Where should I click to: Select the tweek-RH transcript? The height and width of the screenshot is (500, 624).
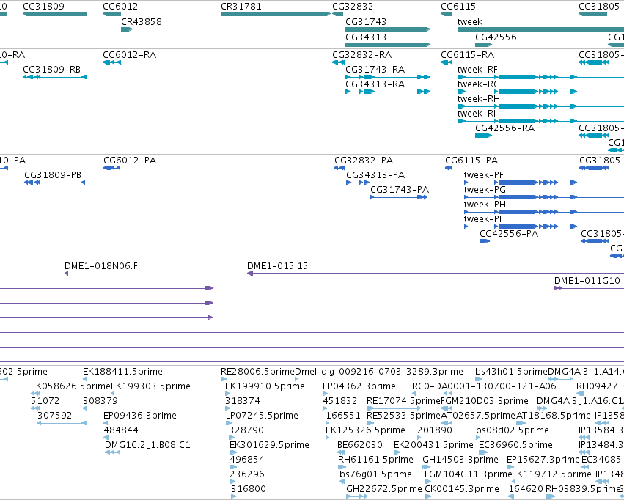point(541,106)
